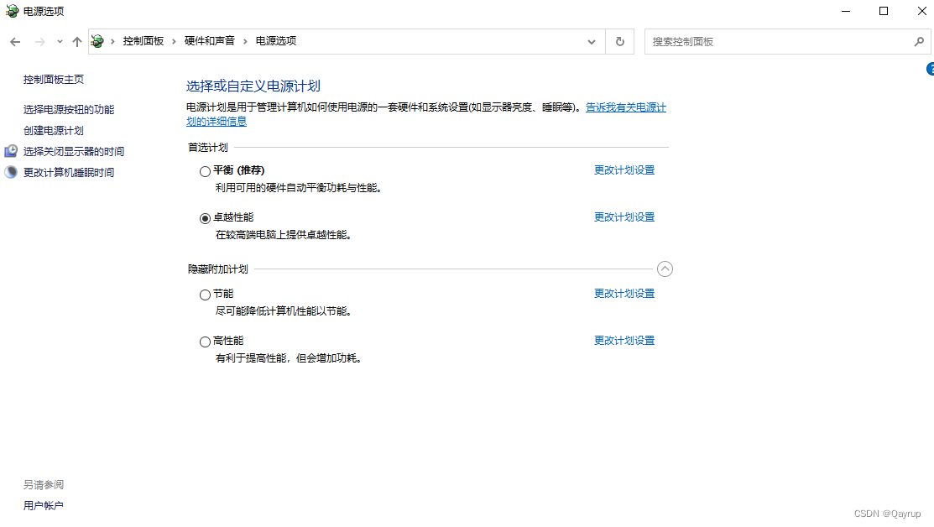Screen dimensions: 934x527
Task: Navigate to 控制面板 breadcrumb
Action: click(143, 41)
